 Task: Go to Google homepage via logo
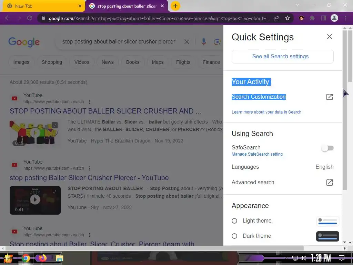(24, 42)
